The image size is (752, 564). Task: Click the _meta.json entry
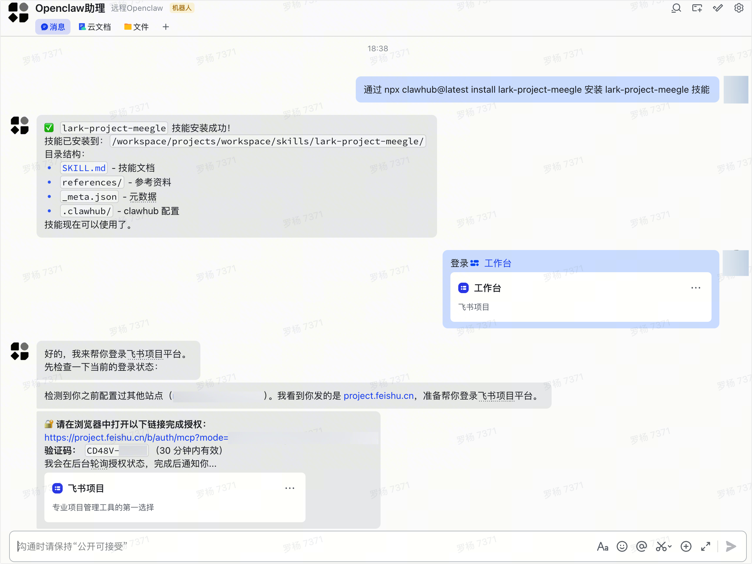(x=89, y=197)
